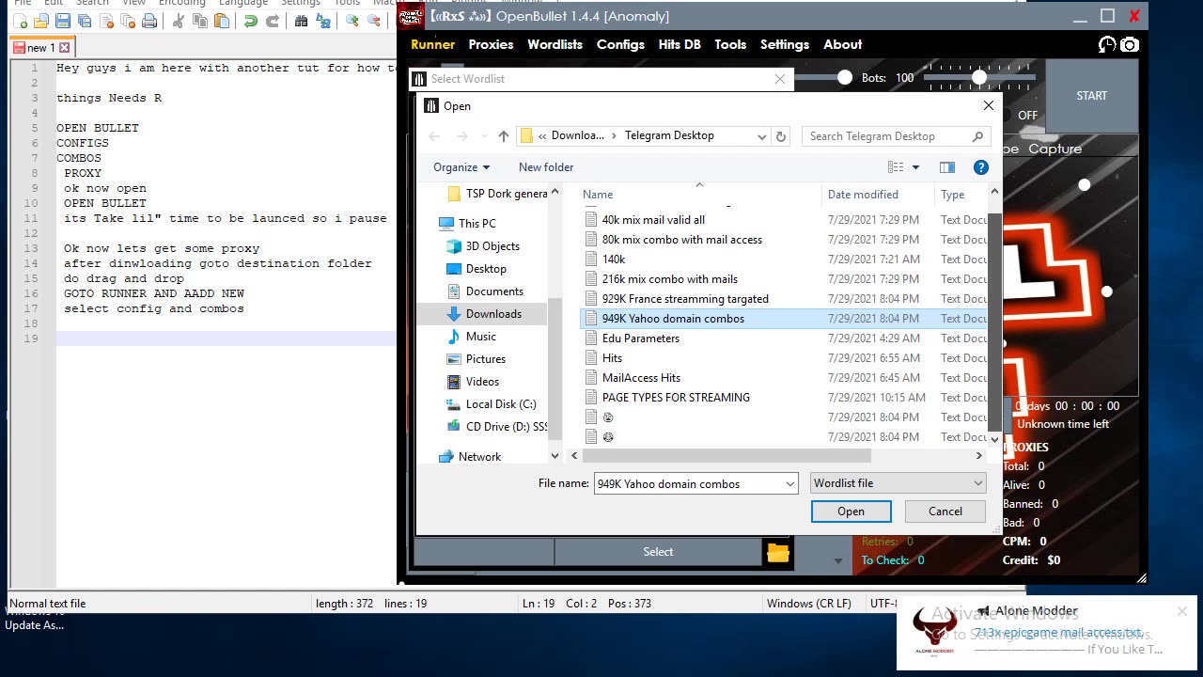Expand File name combo box dropdown
1203x677 pixels.
(x=789, y=483)
